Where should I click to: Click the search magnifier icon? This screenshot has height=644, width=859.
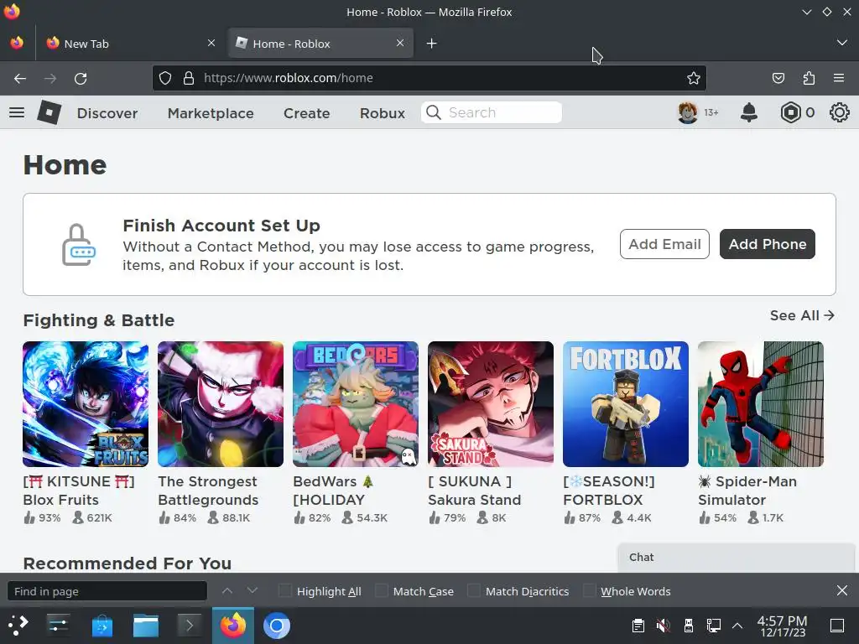(434, 112)
